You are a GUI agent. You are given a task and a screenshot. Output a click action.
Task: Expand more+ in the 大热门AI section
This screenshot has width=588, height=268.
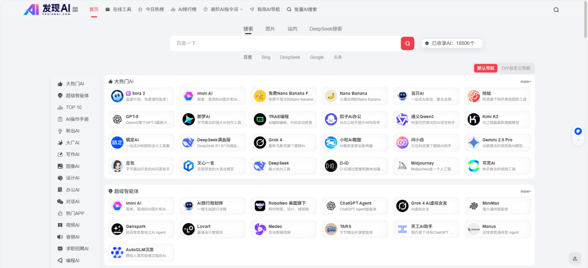click(525, 82)
